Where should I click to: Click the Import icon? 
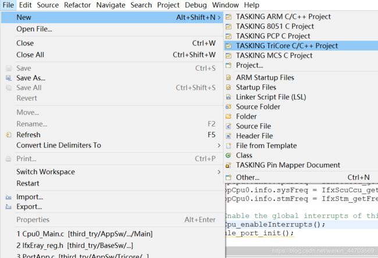click(9, 197)
